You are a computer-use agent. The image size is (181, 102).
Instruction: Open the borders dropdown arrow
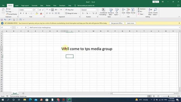coord(33,13)
